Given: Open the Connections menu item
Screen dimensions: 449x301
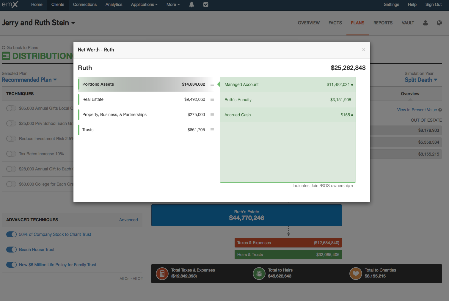Looking at the screenshot, I should pyautogui.click(x=85, y=4).
